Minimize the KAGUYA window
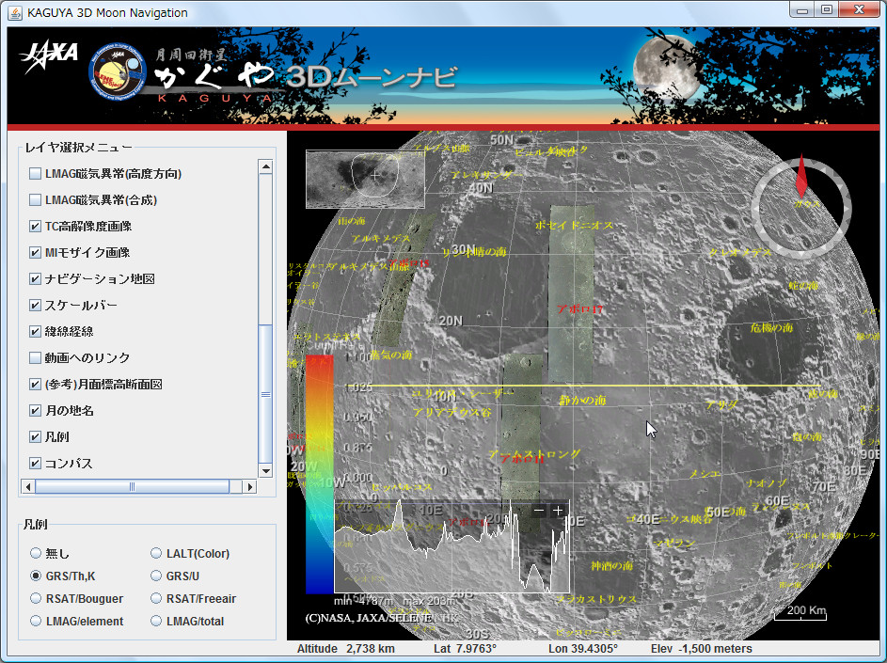Screen dimensions: 887x663 click(802, 10)
